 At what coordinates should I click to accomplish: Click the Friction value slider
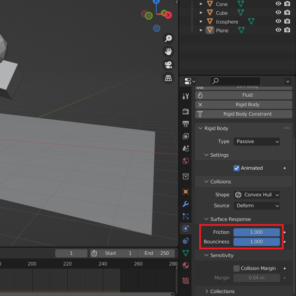256,232
